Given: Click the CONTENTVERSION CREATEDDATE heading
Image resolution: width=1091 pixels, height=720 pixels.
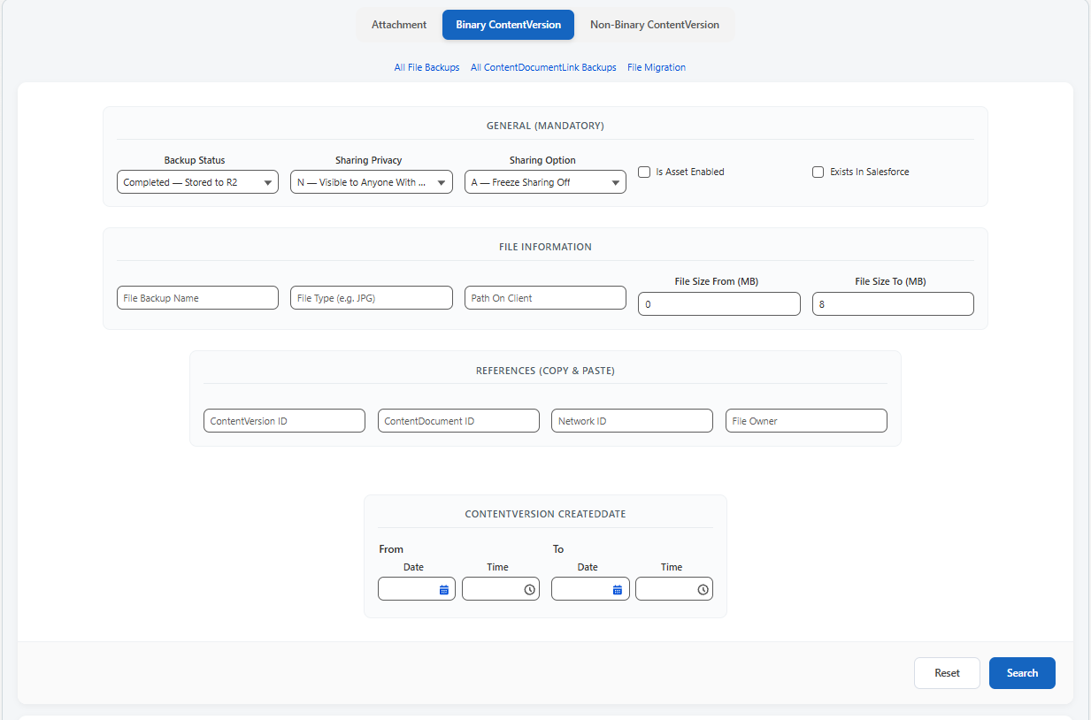Looking at the screenshot, I should 545,514.
